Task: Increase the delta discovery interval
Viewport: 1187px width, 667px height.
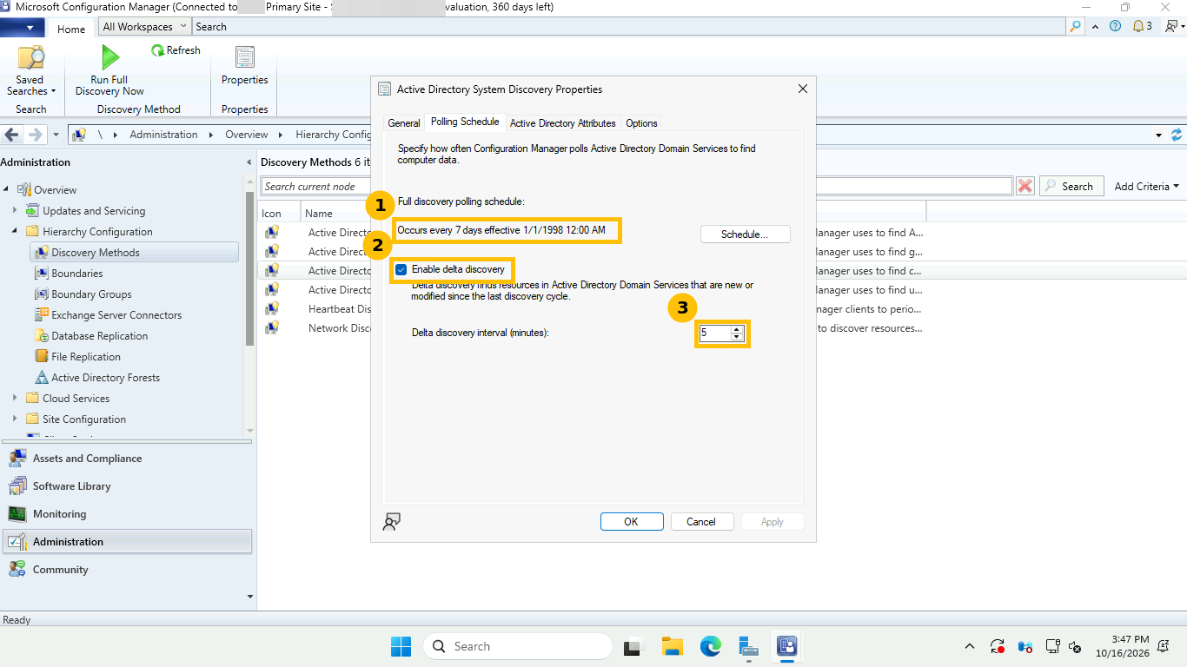Action: click(x=737, y=329)
